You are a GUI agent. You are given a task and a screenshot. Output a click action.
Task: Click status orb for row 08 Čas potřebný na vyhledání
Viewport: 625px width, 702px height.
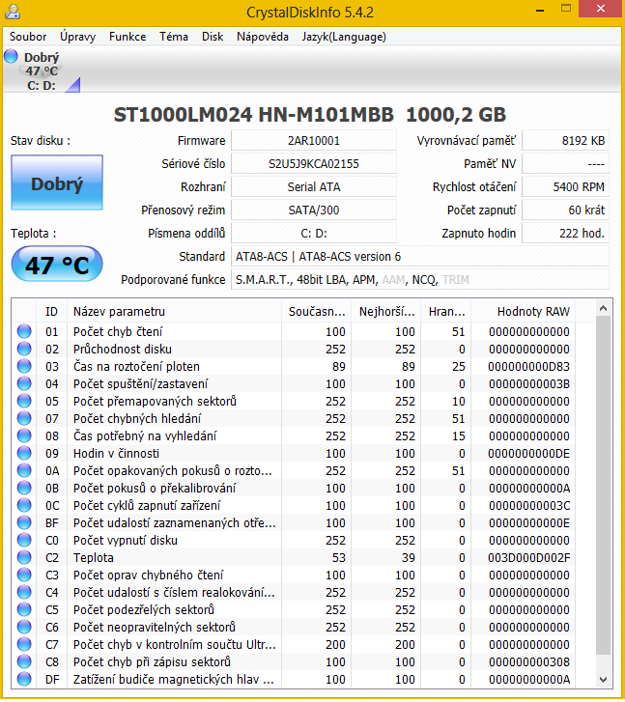click(24, 436)
